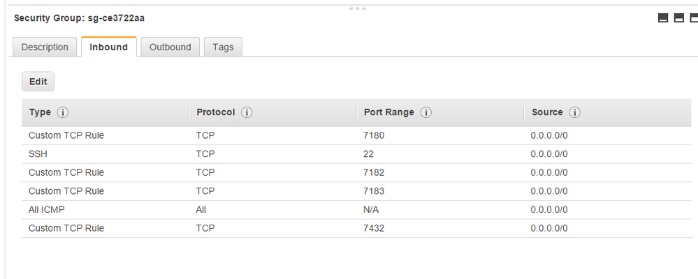Click the panel resize handle dots
This screenshot has height=279, width=698.
[x=356, y=8]
